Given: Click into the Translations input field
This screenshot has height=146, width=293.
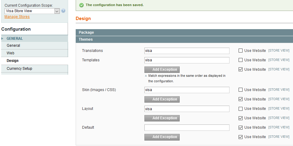Looking at the screenshot, I should click(187, 51).
